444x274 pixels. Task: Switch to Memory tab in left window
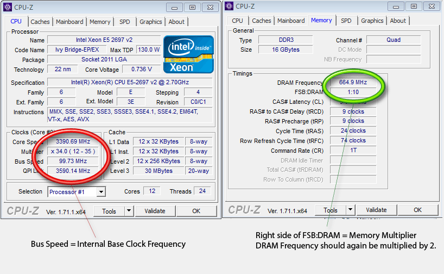[x=100, y=22]
